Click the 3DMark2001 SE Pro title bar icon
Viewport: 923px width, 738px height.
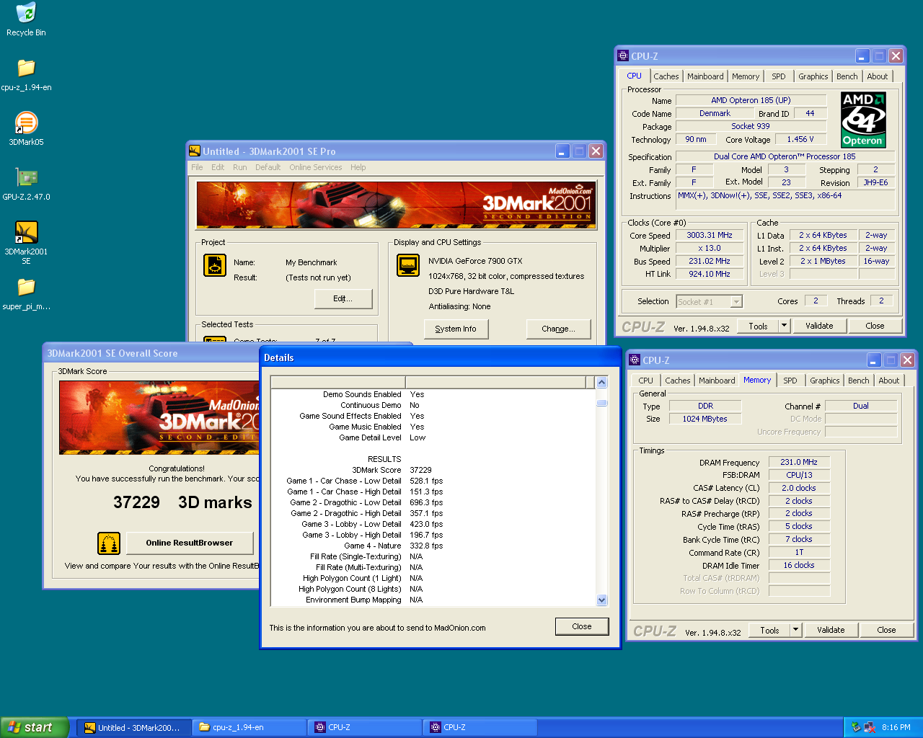(195, 151)
